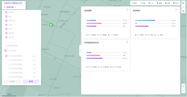Image resolution: width=187 pixels, height=97 pixels.
Task: Uncheck the 娱乐 checkbox
Action: (6, 16)
